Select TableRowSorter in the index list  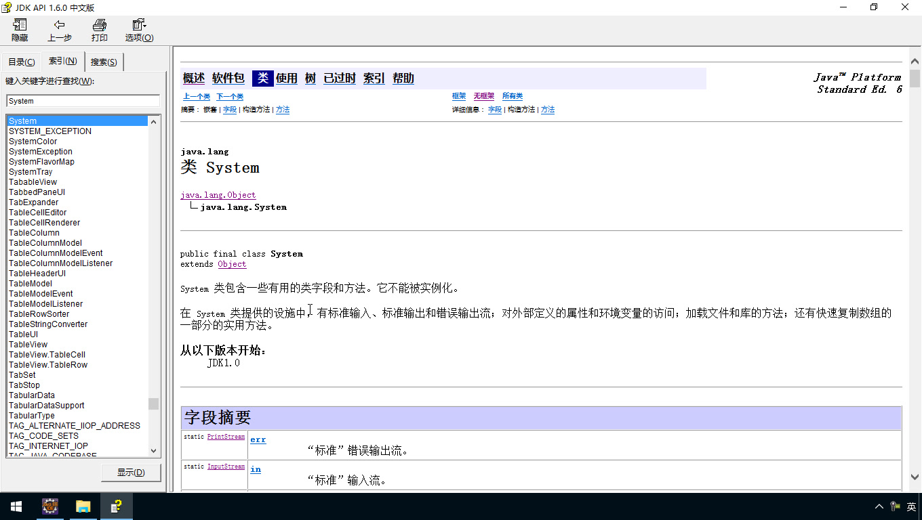click(x=39, y=314)
